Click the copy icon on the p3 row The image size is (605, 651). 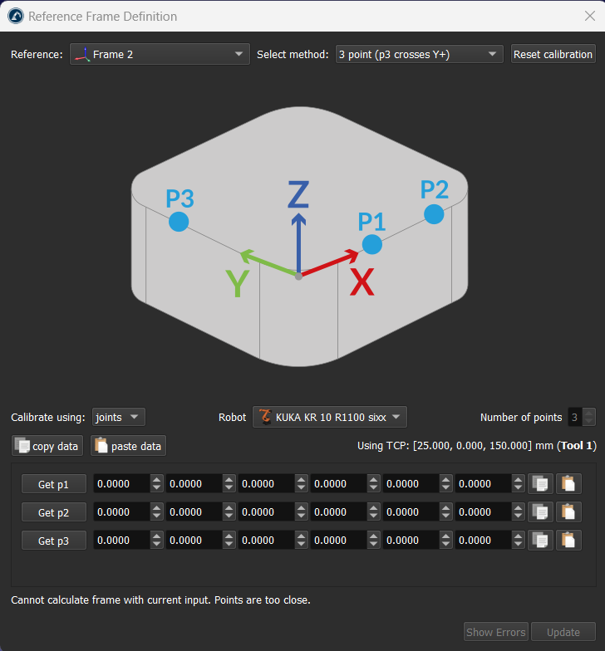[x=540, y=541]
